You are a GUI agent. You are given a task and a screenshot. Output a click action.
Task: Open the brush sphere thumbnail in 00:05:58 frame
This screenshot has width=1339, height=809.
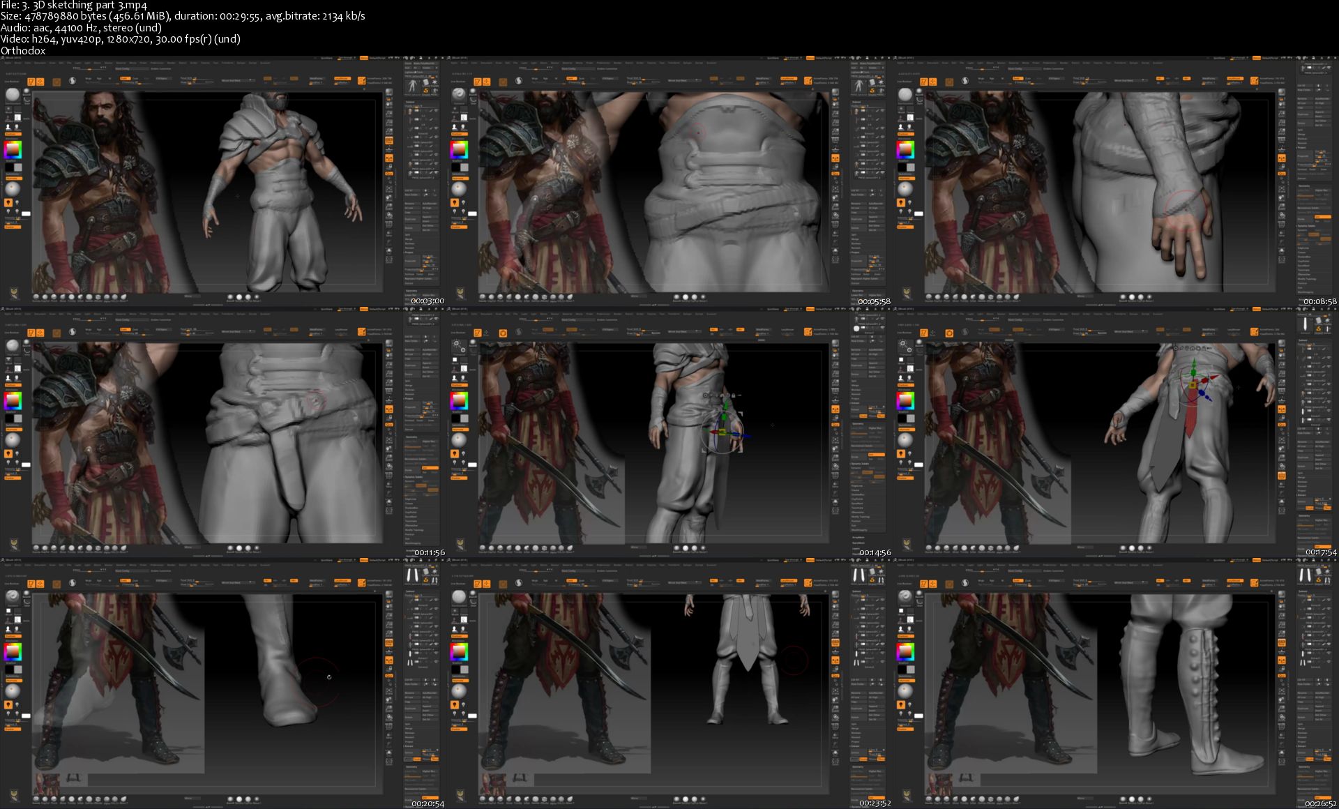pyautogui.click(x=459, y=95)
